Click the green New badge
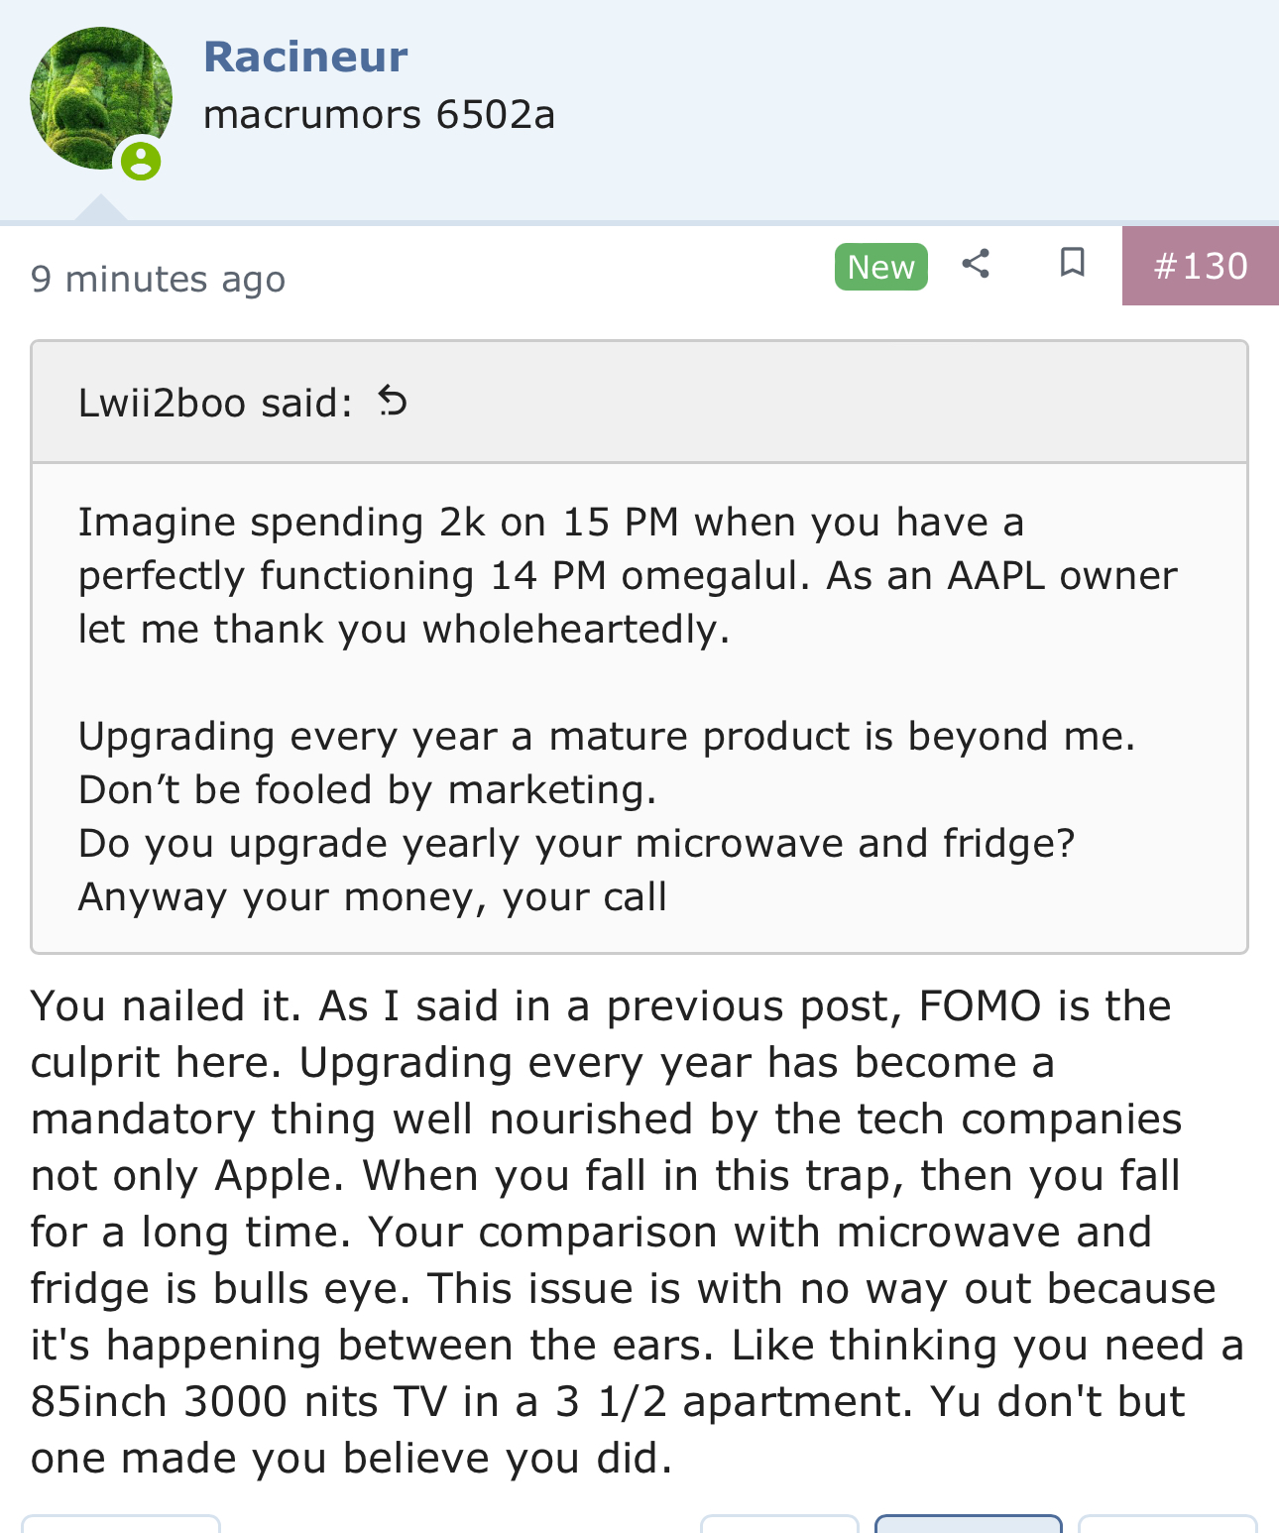Viewport: 1279px width, 1533px height. pos(880,267)
